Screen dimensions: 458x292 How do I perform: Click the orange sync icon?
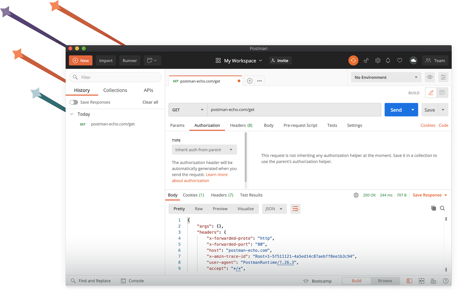point(353,61)
